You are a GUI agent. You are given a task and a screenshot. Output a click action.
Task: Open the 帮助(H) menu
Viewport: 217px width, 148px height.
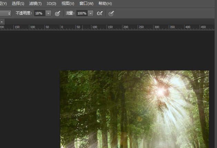coord(105,3)
